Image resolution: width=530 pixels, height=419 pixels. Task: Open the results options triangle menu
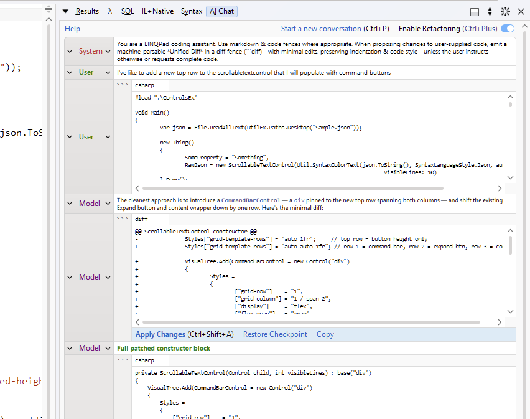point(65,11)
